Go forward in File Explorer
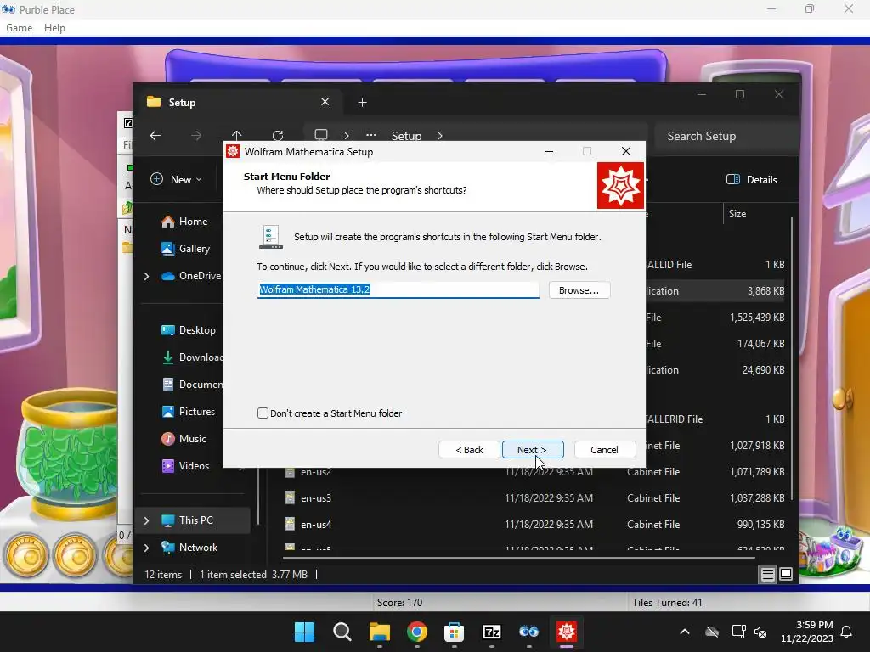The height and width of the screenshot is (652, 870). 196,136
